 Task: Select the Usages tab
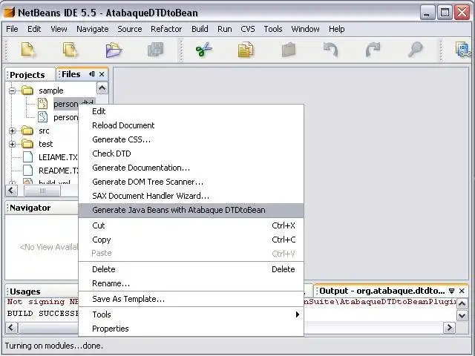point(24,291)
